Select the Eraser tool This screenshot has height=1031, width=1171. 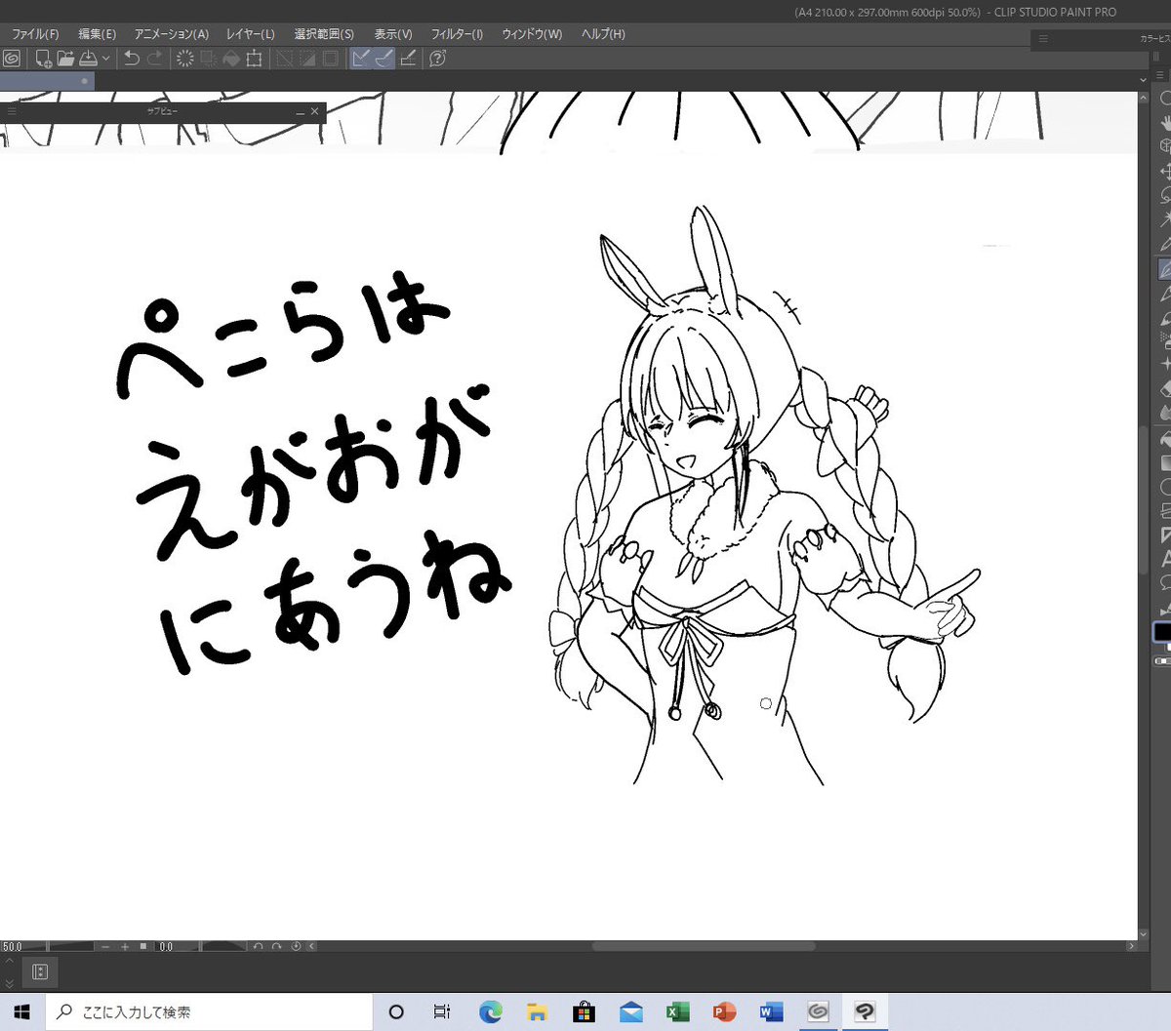[1165, 389]
